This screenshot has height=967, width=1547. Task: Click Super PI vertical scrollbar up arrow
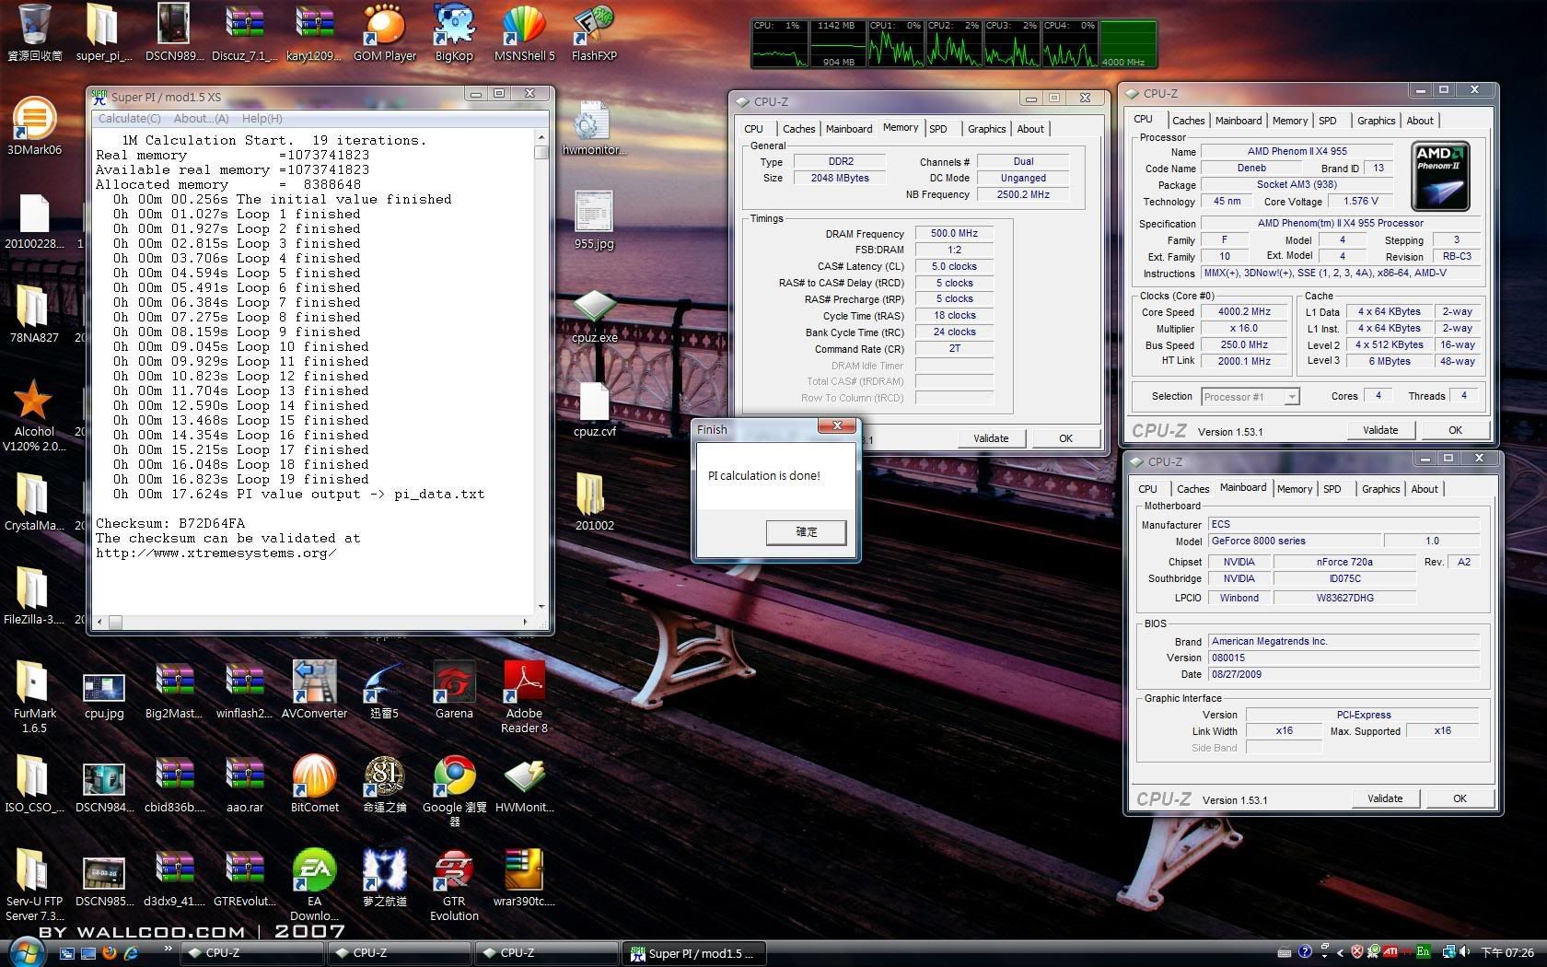tap(541, 136)
